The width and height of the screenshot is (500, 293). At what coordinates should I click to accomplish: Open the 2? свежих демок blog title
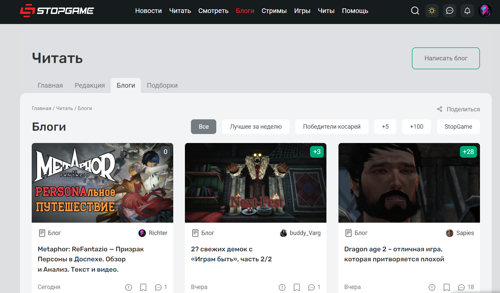(231, 254)
